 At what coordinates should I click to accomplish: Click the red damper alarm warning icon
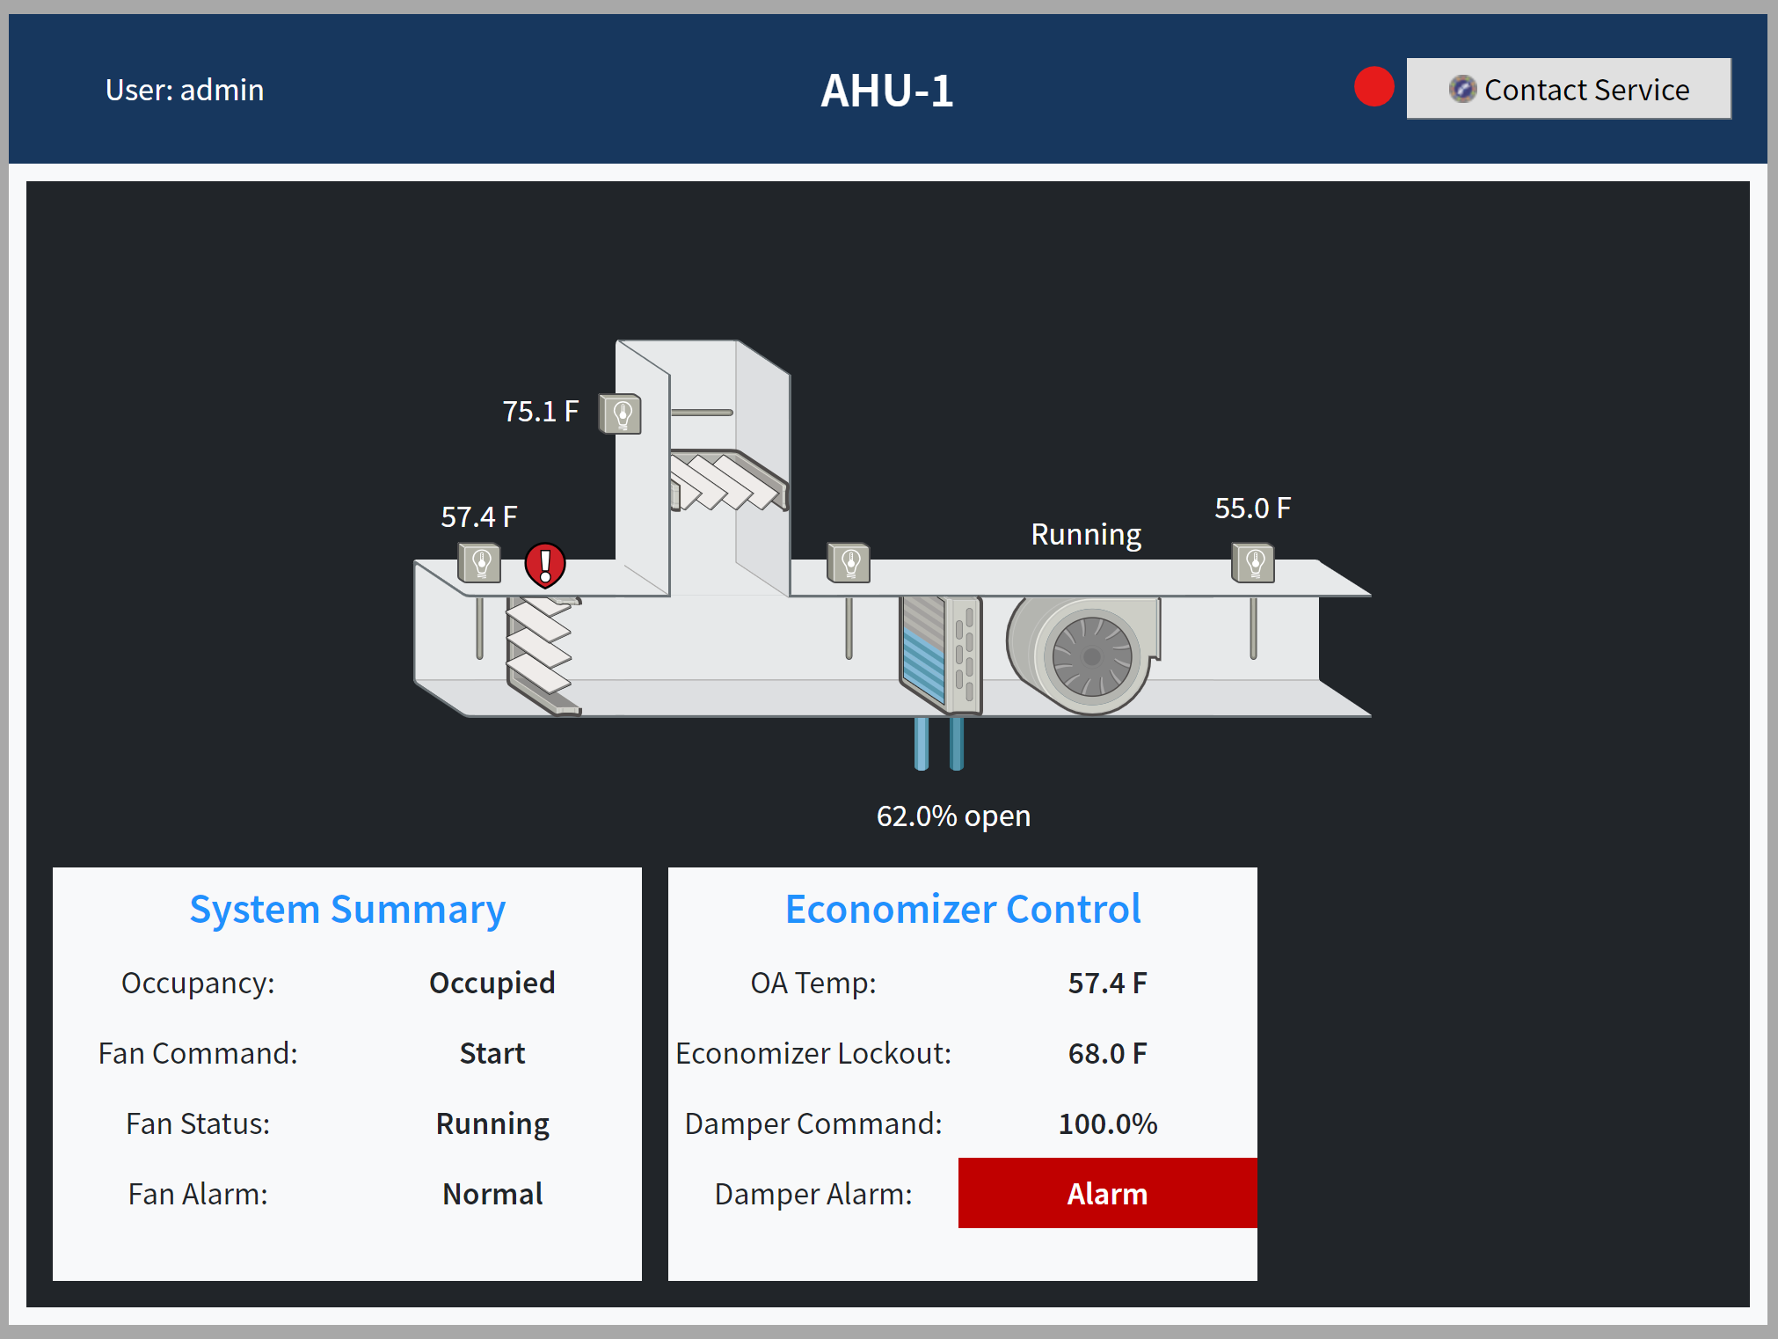(x=545, y=565)
